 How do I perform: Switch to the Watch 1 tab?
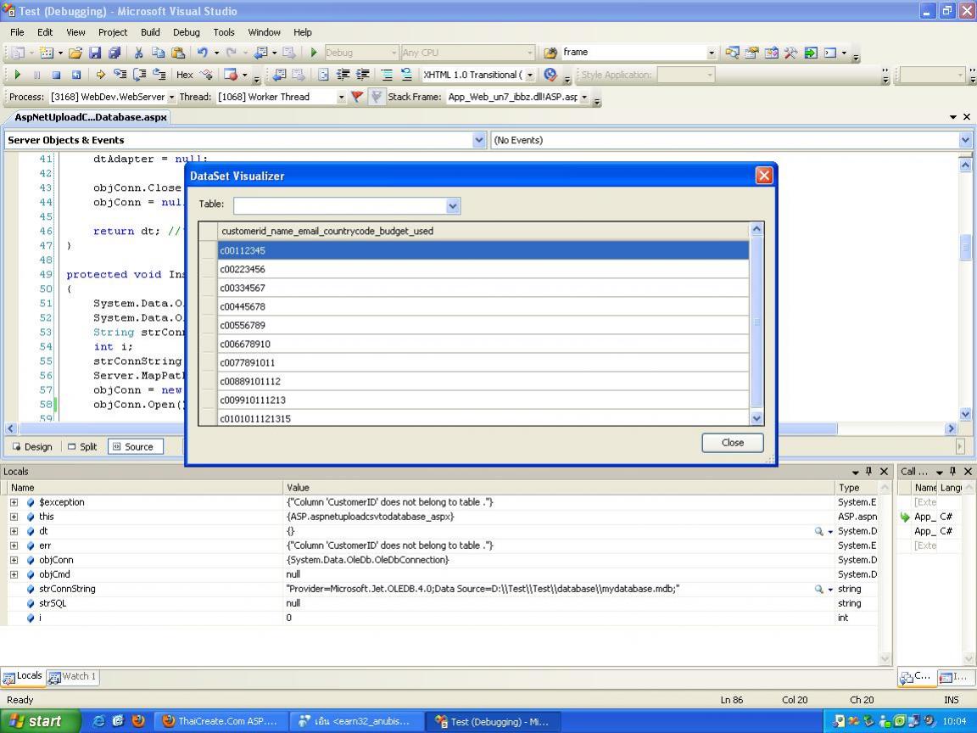click(x=73, y=677)
